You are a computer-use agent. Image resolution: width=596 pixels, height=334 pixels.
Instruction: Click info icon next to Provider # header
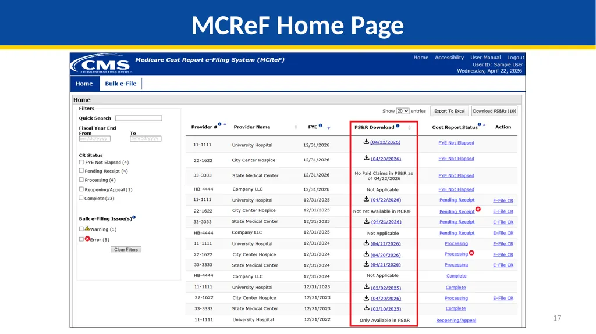219,124
